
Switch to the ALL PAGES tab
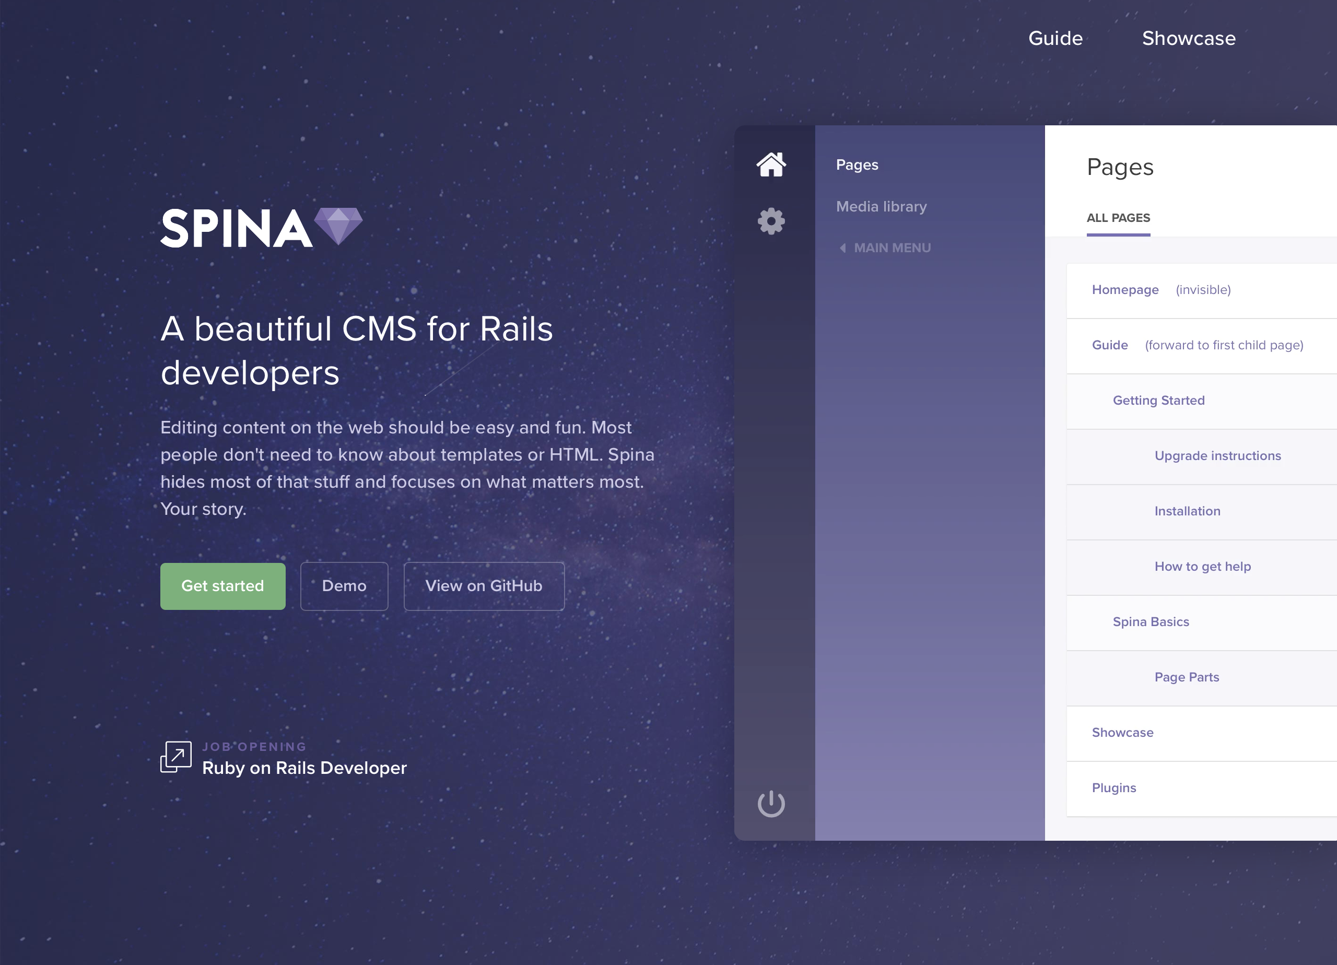coord(1118,218)
